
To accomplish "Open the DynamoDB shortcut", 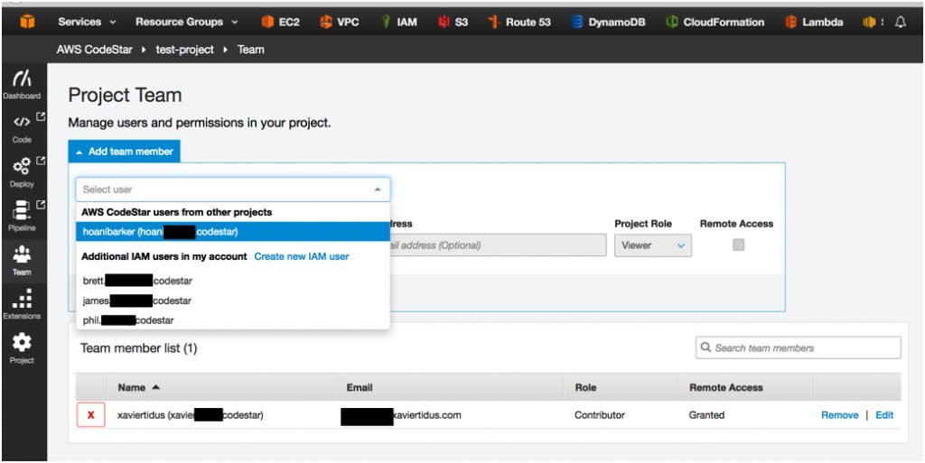I will (608, 22).
